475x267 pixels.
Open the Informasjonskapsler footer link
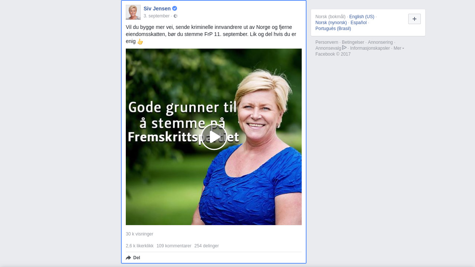[370, 48]
